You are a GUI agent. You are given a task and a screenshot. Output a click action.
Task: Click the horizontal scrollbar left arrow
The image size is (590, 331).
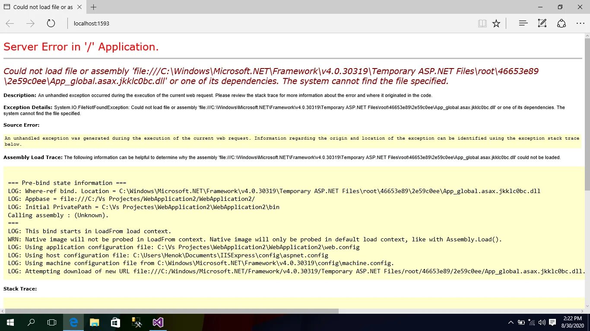(x=3, y=311)
